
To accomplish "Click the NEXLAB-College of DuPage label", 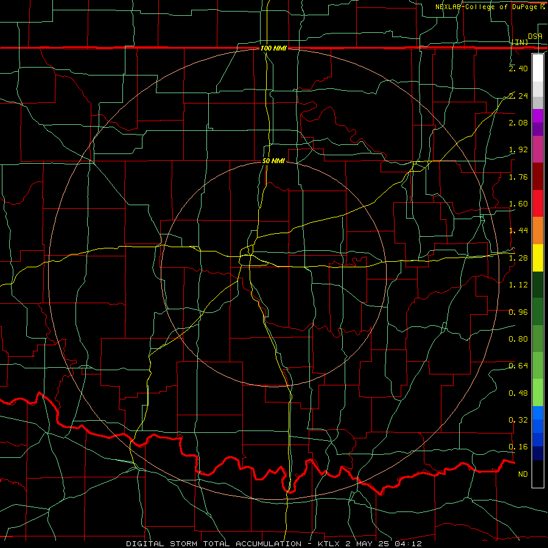I will (x=490, y=7).
